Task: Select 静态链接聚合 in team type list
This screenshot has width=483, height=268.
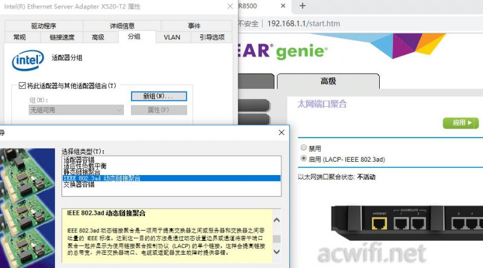Action: click(x=86, y=172)
